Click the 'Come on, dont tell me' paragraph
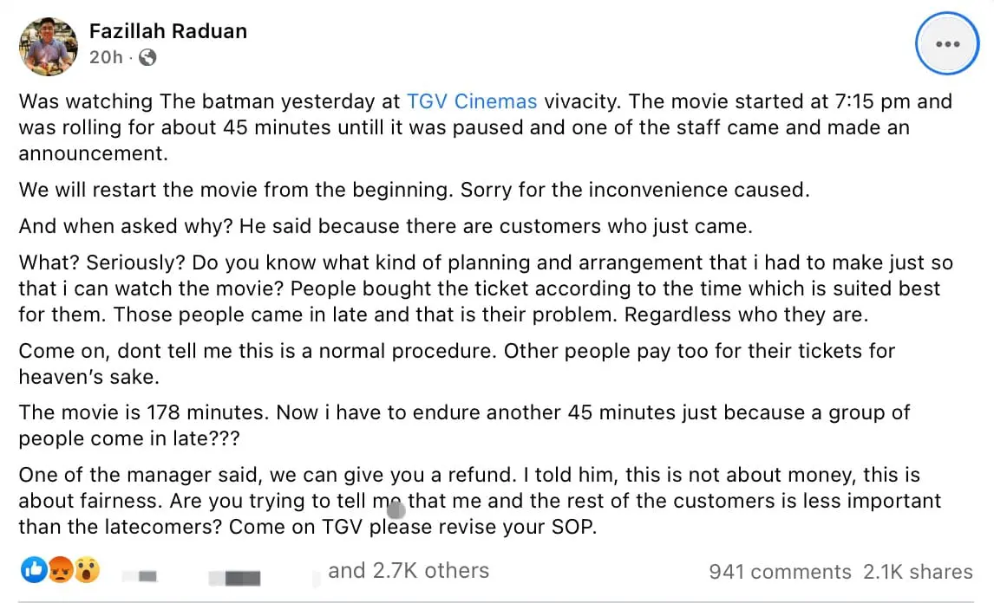The width and height of the screenshot is (994, 603). (x=457, y=363)
